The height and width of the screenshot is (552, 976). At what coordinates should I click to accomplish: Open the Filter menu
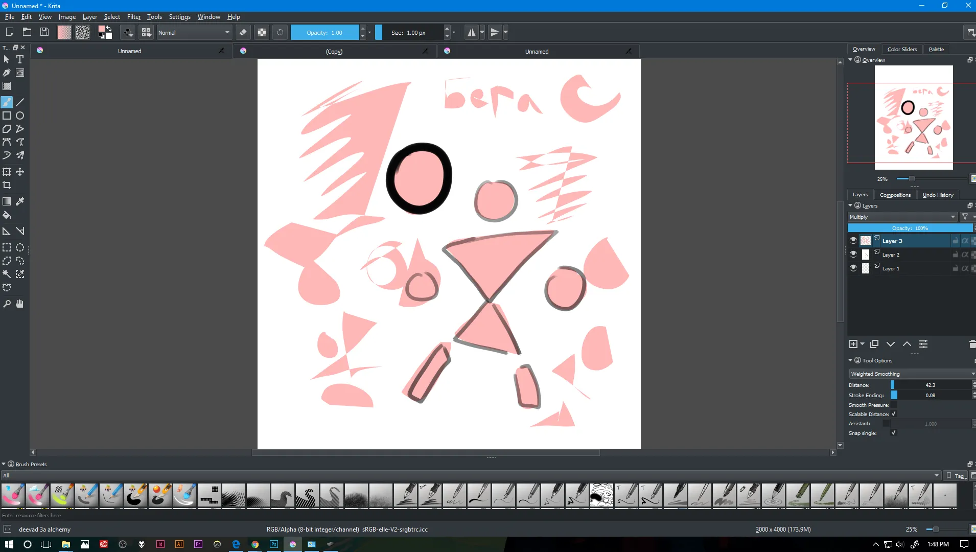click(x=133, y=16)
